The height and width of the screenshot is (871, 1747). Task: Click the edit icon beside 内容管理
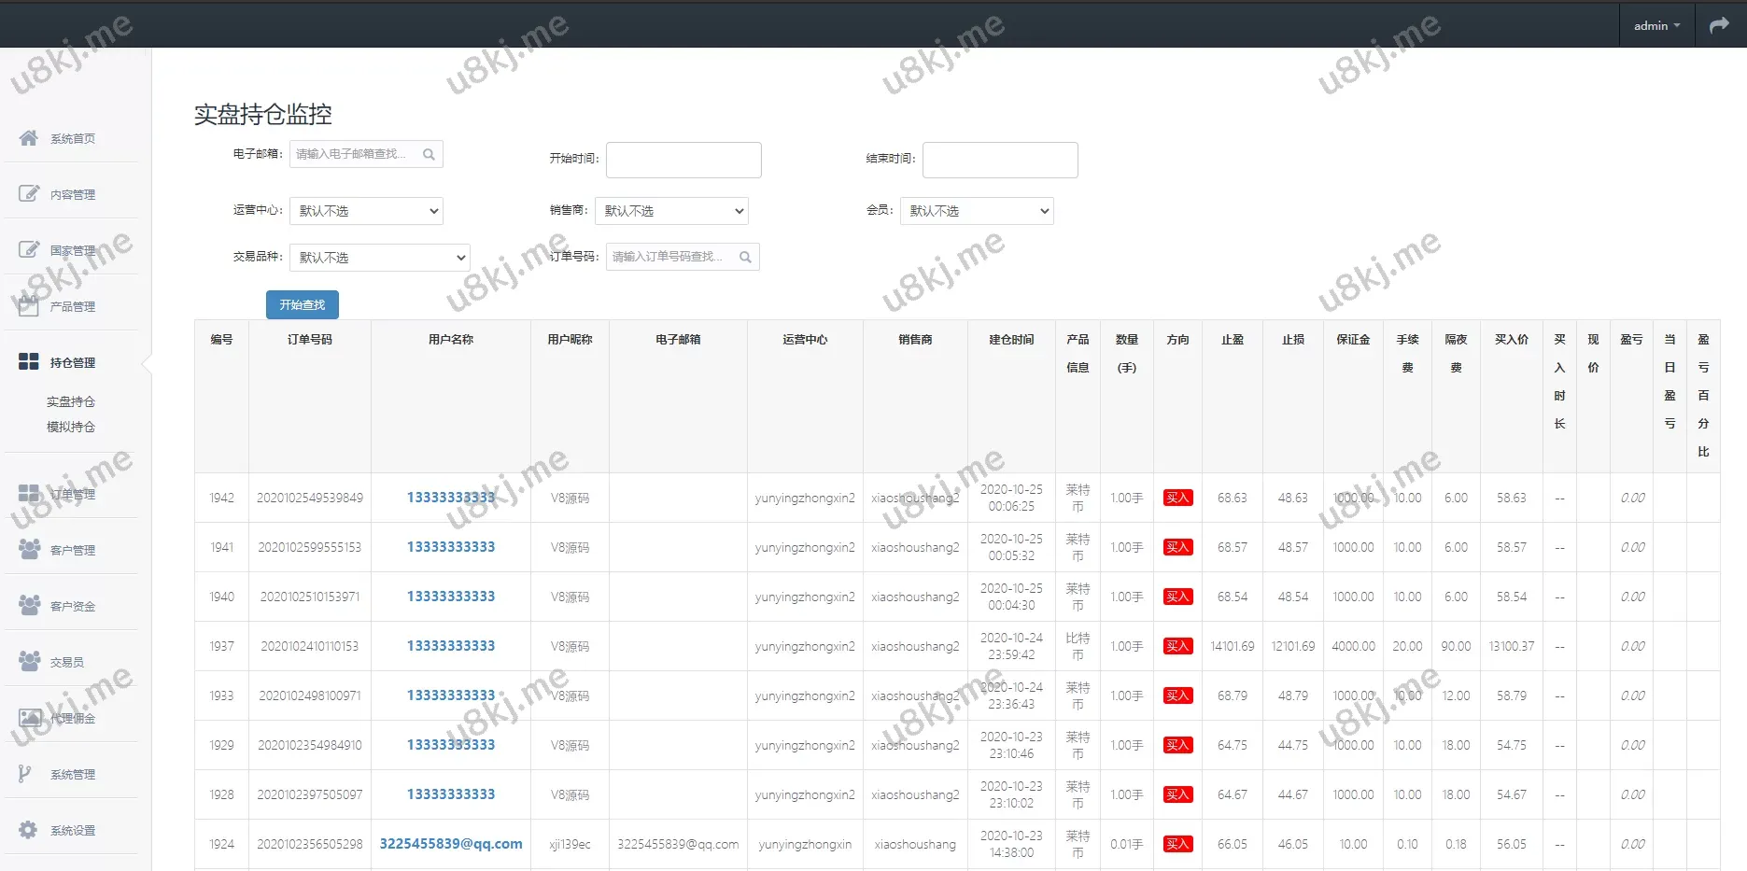click(29, 194)
